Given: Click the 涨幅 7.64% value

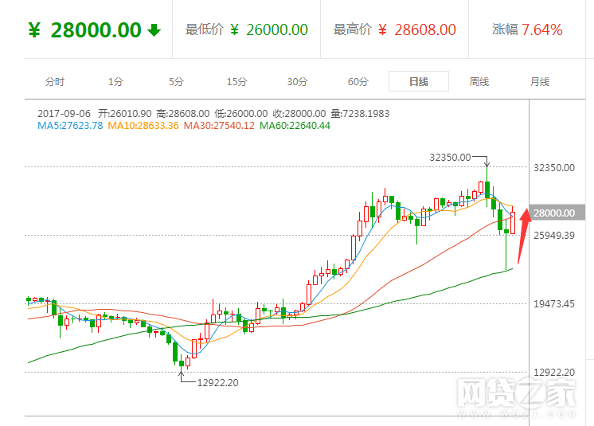Looking at the screenshot, I should [x=528, y=30].
